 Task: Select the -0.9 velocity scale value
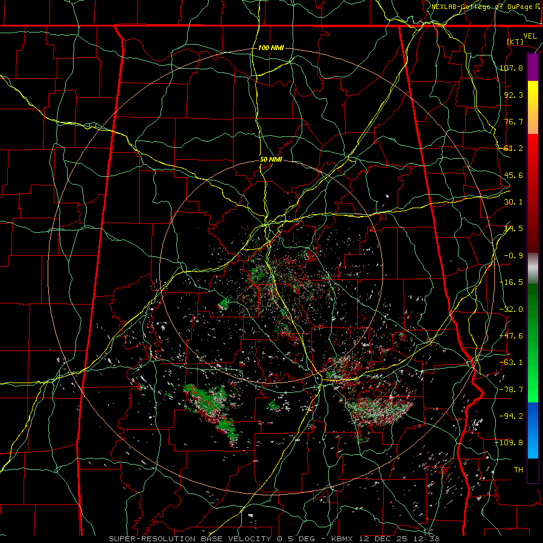pyautogui.click(x=513, y=256)
